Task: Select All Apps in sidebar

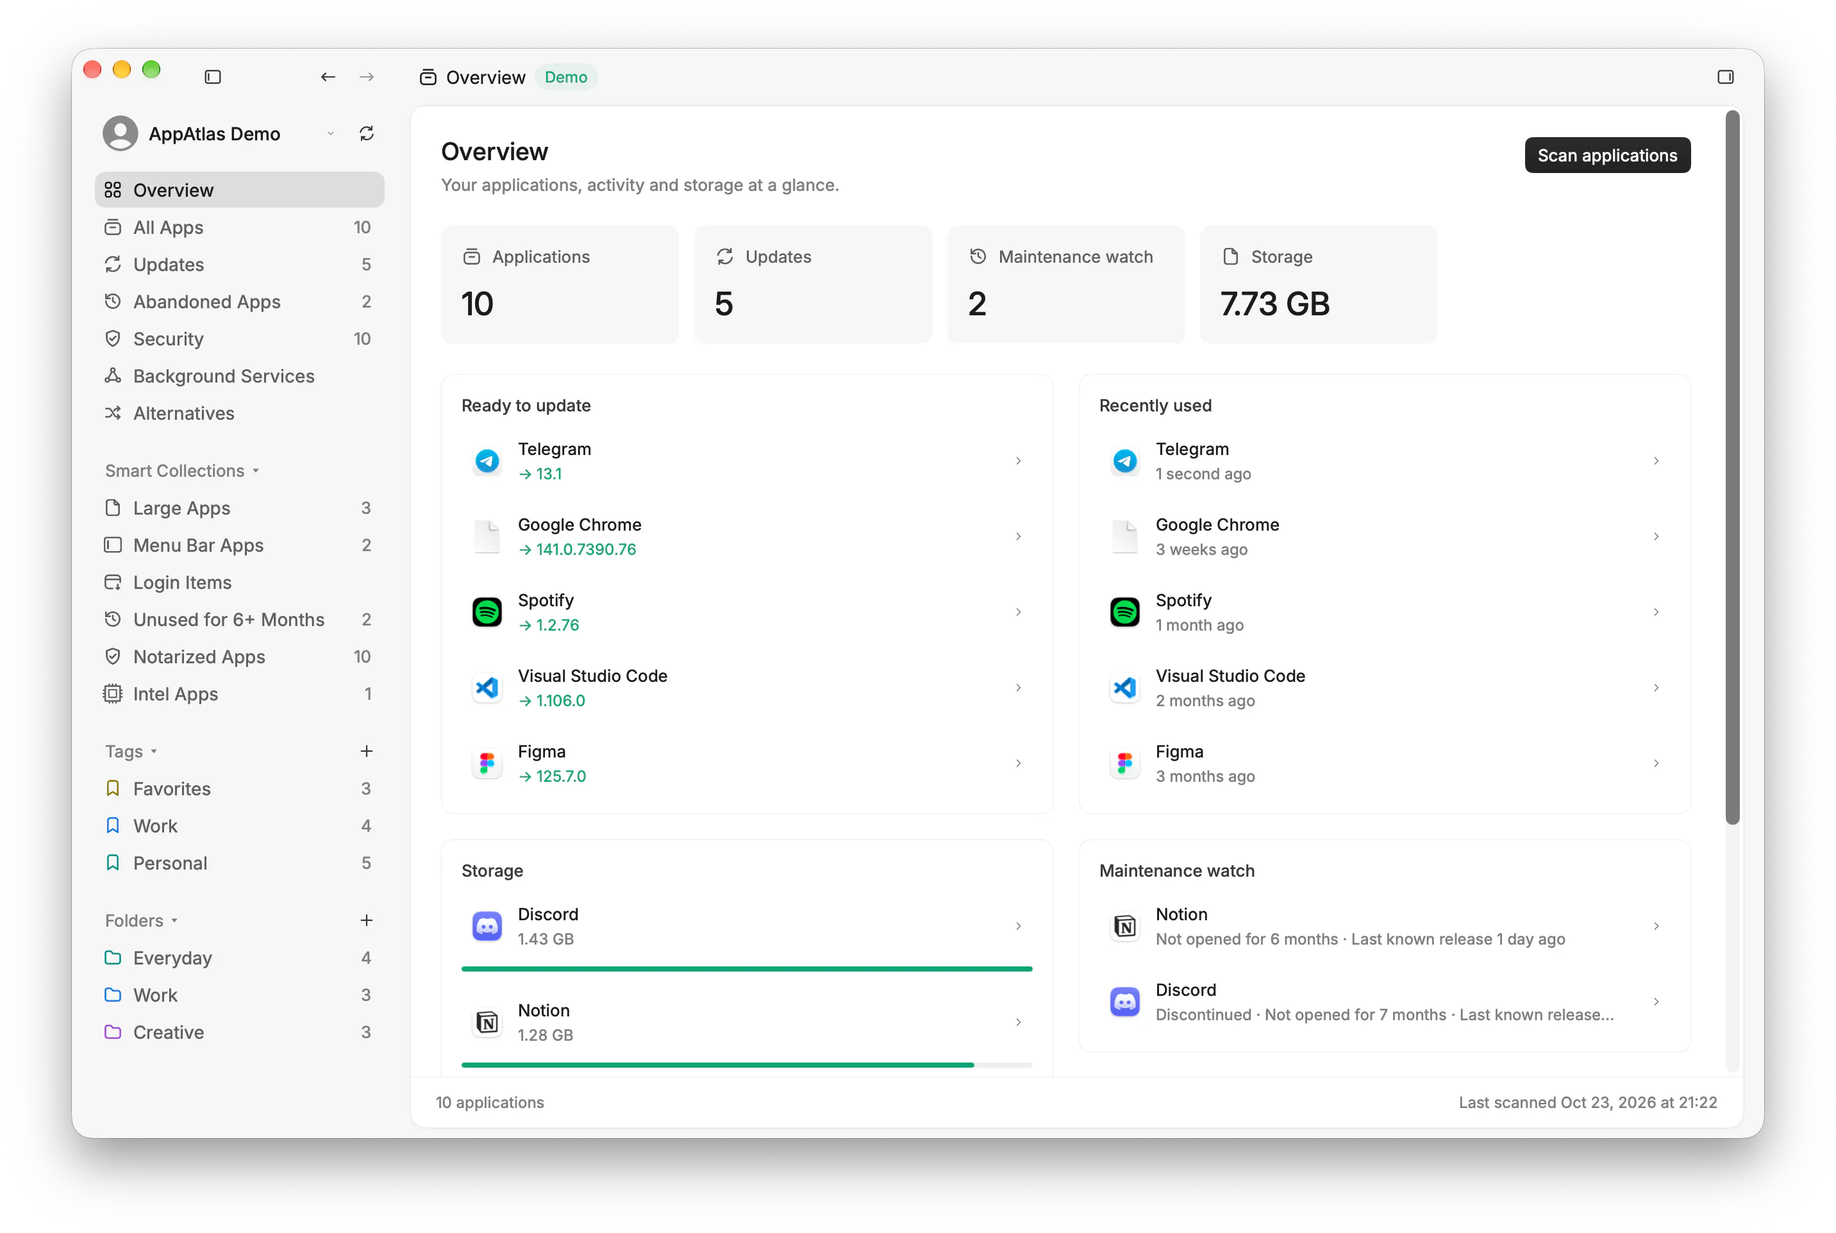Action: coord(239,228)
